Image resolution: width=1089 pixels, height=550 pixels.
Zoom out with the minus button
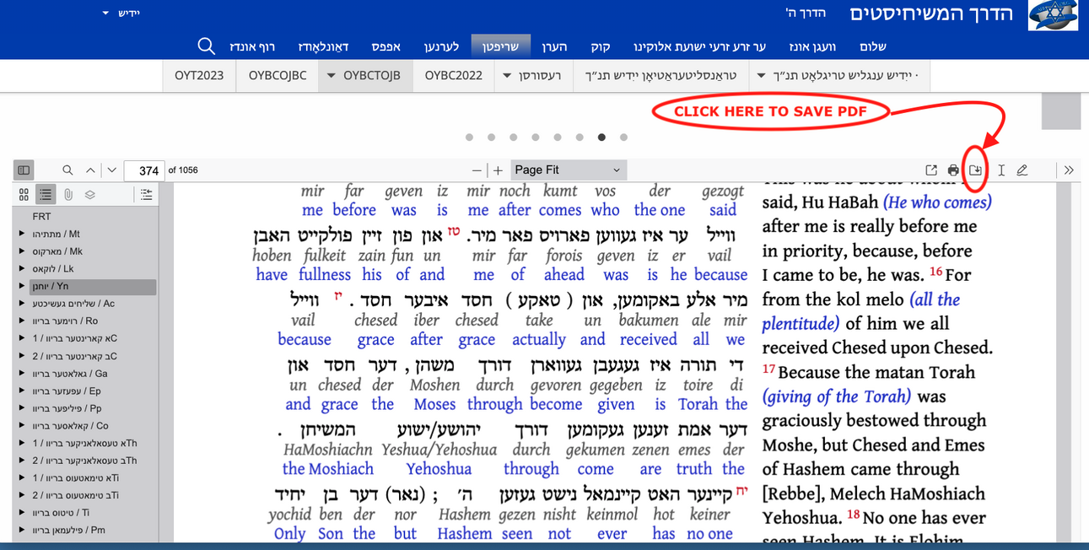(477, 170)
